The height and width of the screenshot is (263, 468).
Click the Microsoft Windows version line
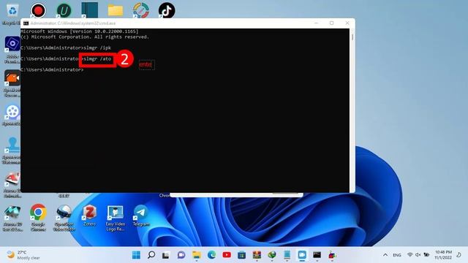click(80, 31)
